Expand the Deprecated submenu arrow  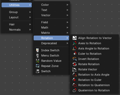point(67,43)
